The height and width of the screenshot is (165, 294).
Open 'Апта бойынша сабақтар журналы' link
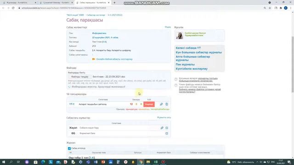[x=193, y=58]
